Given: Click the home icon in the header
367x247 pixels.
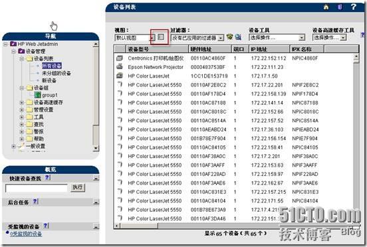Looking at the screenshot, I should pyautogui.click(x=326, y=7).
